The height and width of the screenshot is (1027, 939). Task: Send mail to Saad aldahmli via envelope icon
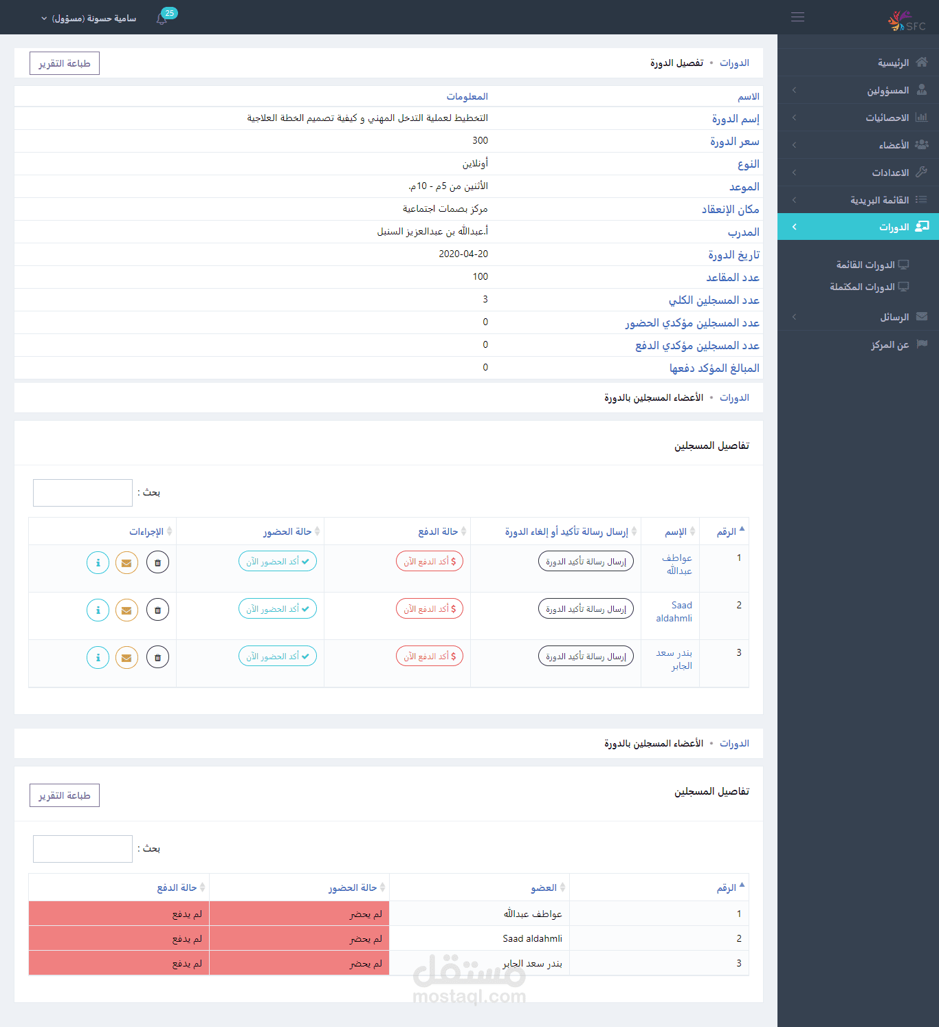point(126,610)
